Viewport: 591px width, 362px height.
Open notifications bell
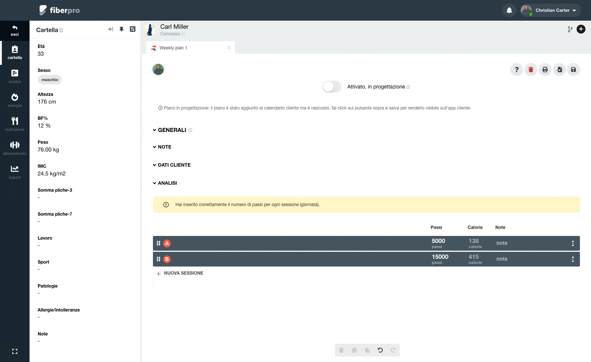(509, 10)
